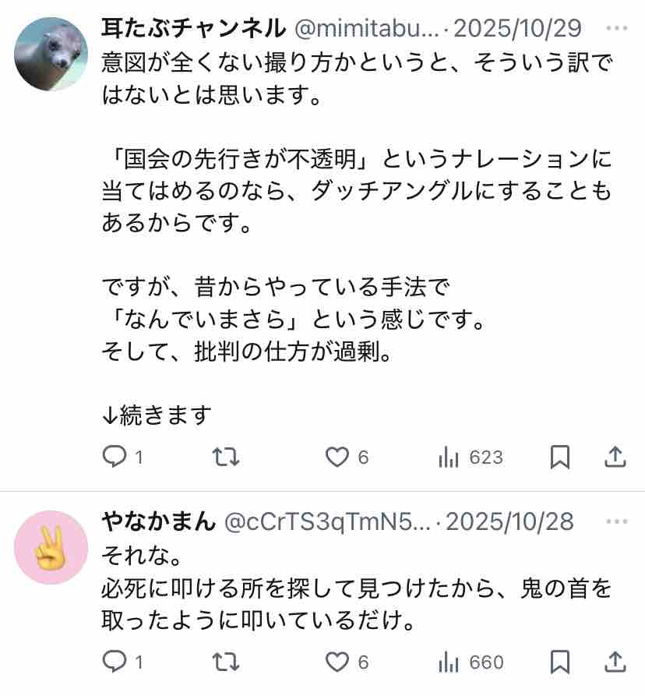The image size is (645, 696).
Task: Open やなかまん peace sign avatar
Action: pyautogui.click(x=51, y=547)
